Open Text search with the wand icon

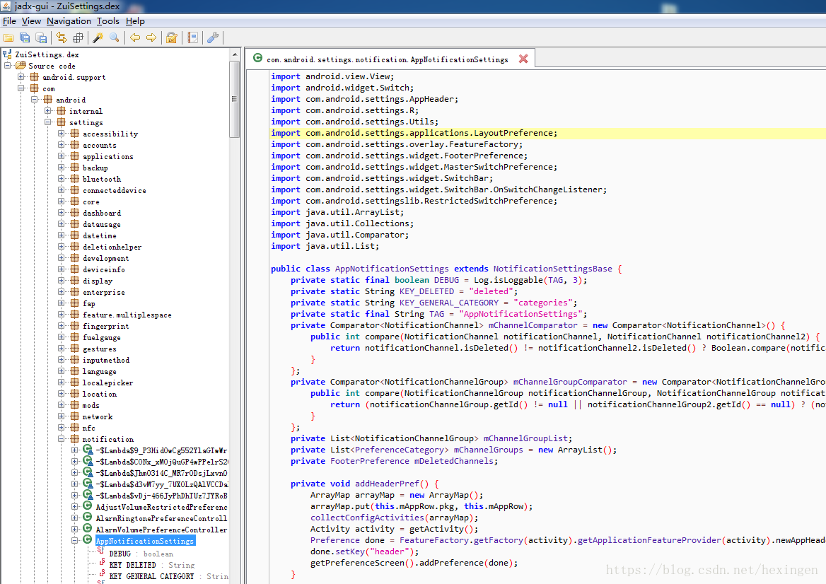[x=98, y=37]
